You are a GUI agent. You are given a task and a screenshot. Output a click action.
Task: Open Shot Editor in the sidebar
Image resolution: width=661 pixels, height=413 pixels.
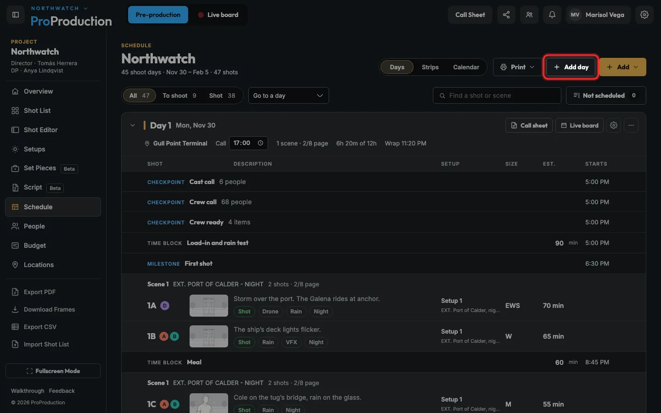point(53,130)
